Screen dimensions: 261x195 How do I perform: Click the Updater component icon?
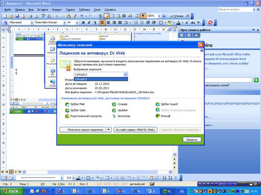114,110
